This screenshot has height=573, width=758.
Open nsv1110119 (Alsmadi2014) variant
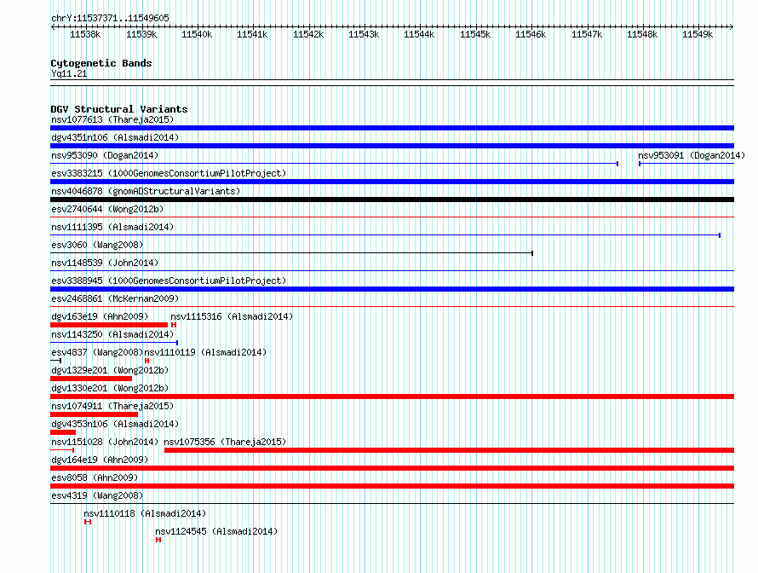pos(205,352)
